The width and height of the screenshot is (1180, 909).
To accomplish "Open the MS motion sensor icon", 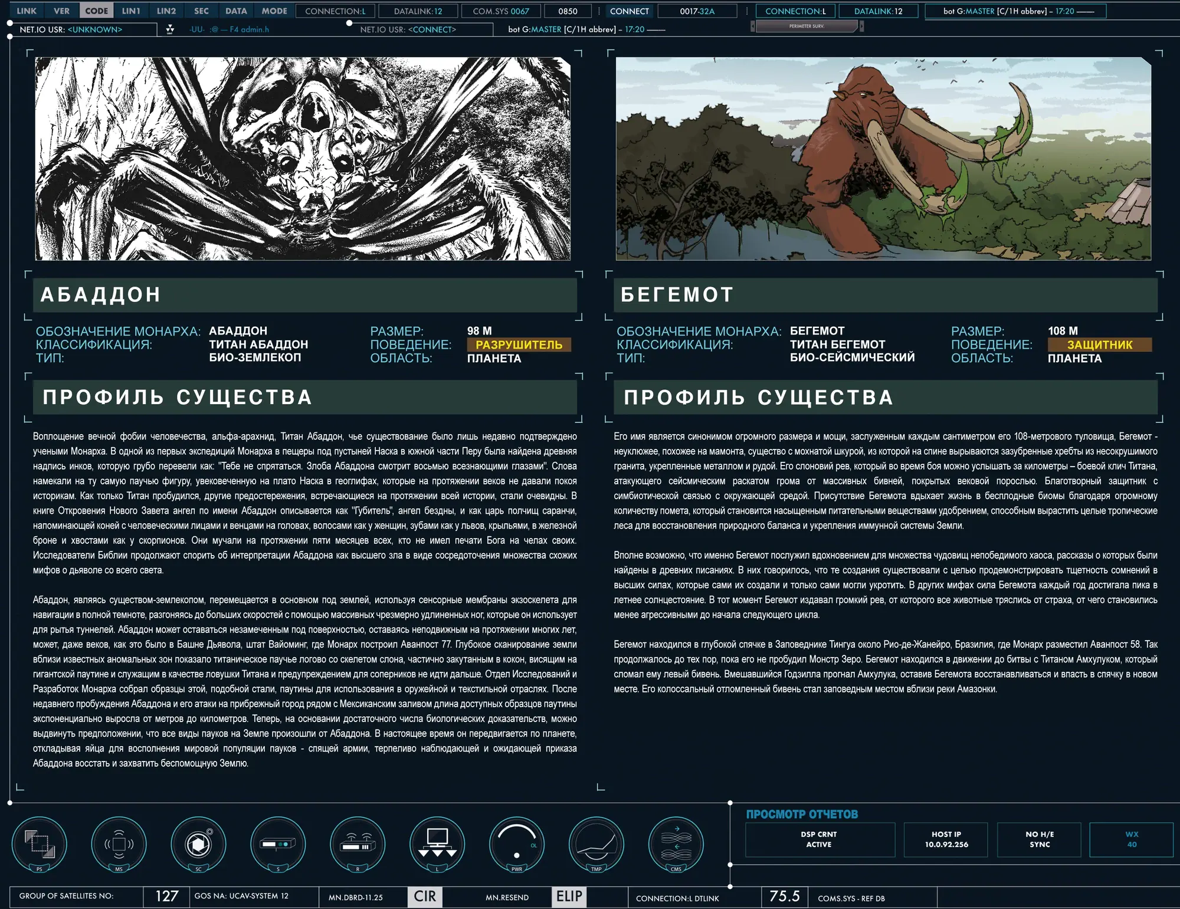I will point(119,844).
